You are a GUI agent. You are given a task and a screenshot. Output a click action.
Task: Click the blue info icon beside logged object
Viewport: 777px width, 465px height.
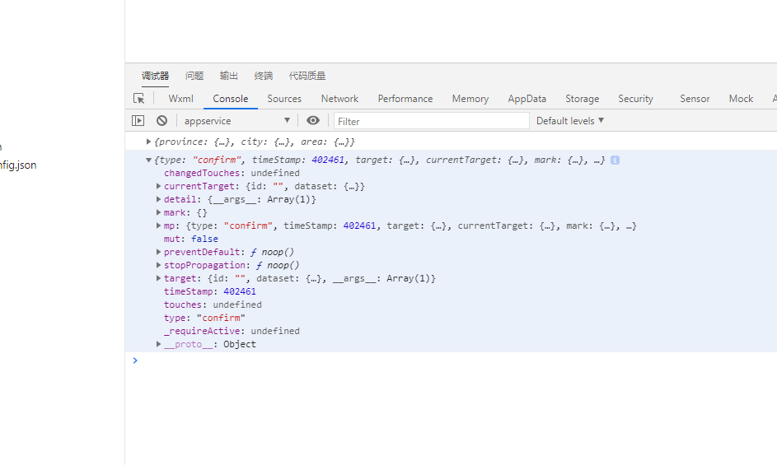point(615,160)
